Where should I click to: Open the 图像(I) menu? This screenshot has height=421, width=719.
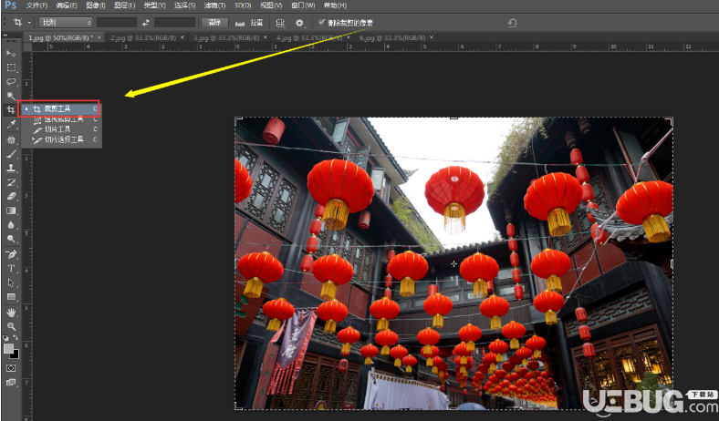click(x=96, y=5)
